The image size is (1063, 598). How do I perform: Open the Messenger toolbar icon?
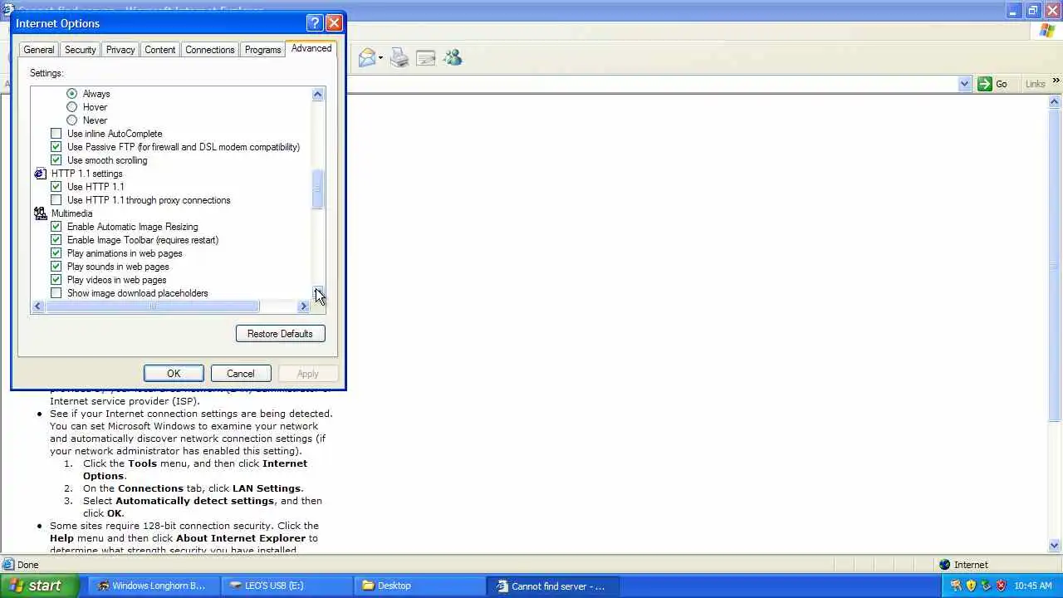452,57
